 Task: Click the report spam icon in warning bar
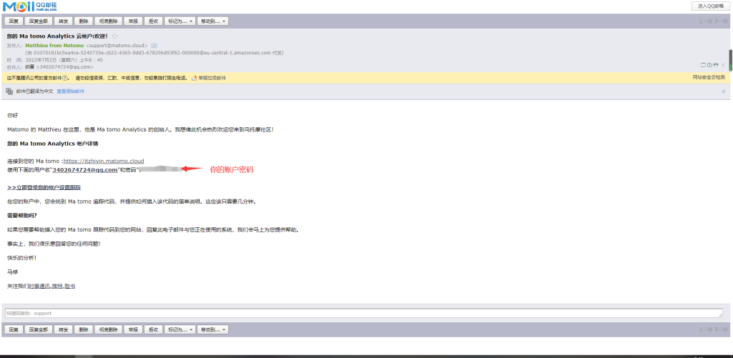click(x=194, y=77)
